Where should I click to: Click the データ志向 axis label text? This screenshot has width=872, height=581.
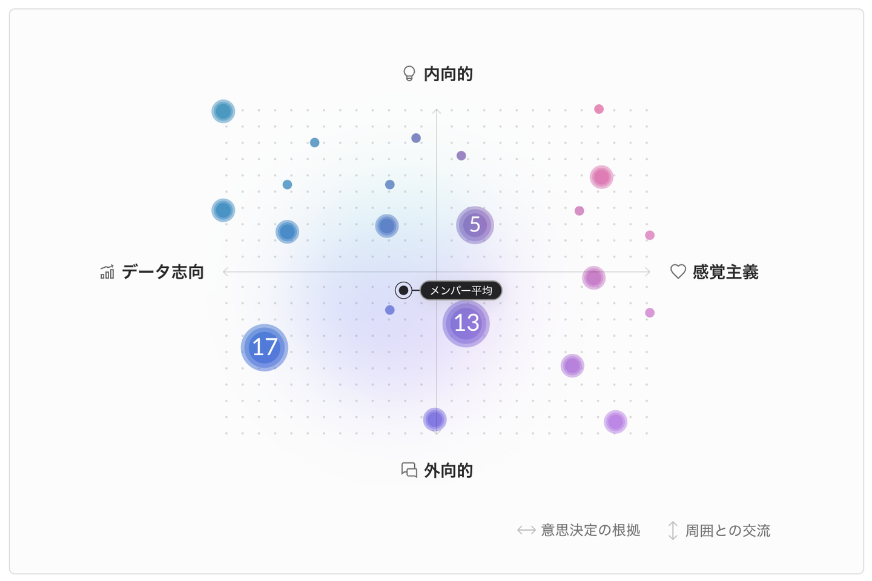163,272
